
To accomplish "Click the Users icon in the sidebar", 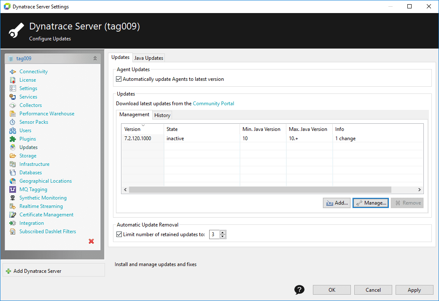I will coord(13,131).
